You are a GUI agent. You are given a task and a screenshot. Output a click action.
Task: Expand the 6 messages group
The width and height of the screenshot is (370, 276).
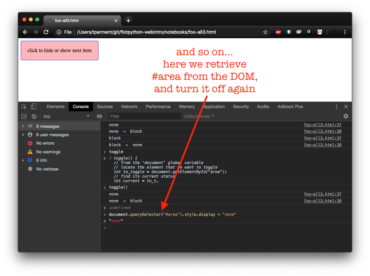[23, 126]
